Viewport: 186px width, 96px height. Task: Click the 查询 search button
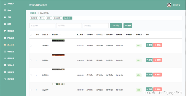(x=116, y=25)
